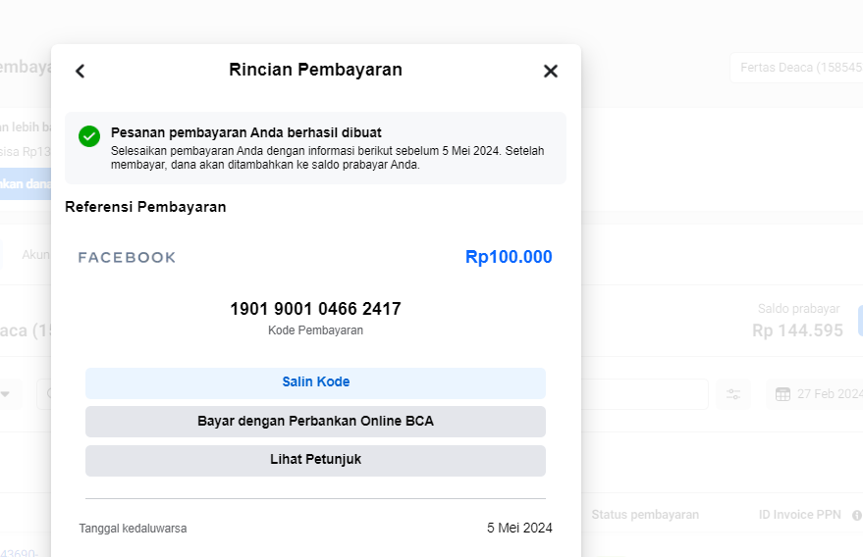Click the Status pembayaran column header

coord(645,515)
